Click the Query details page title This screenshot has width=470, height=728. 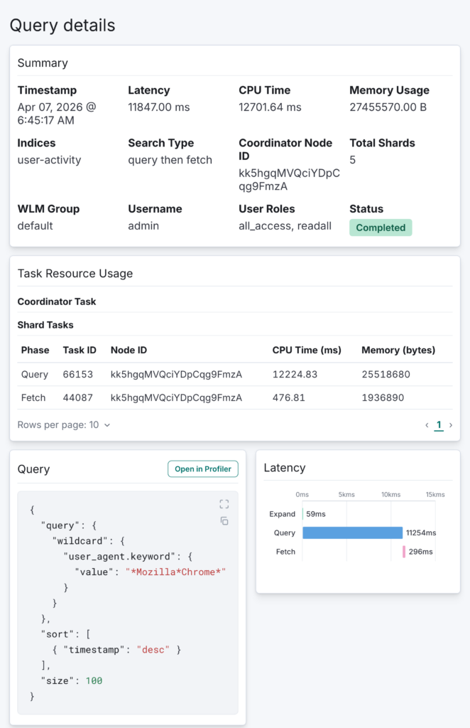pyautogui.click(x=62, y=25)
